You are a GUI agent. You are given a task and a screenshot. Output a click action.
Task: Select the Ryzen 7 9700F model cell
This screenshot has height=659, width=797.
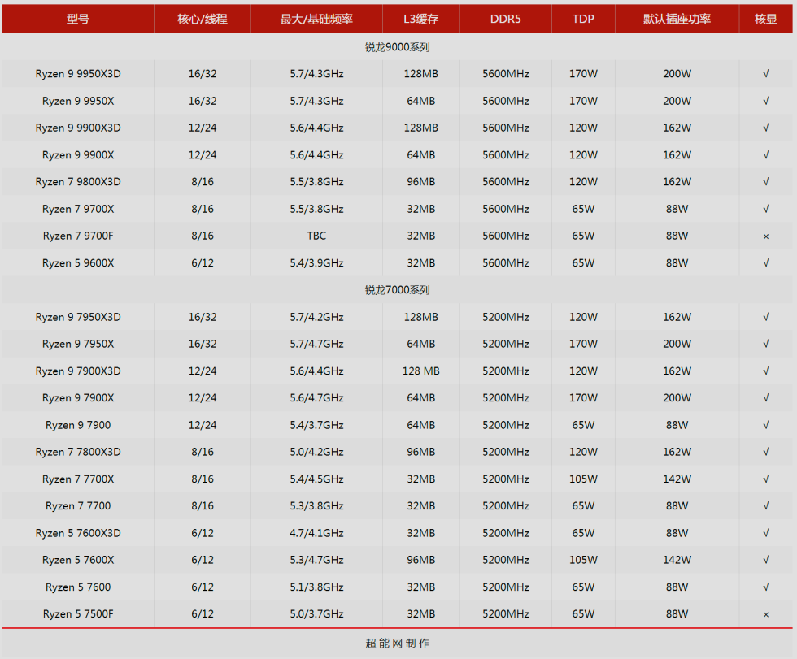click(x=78, y=236)
